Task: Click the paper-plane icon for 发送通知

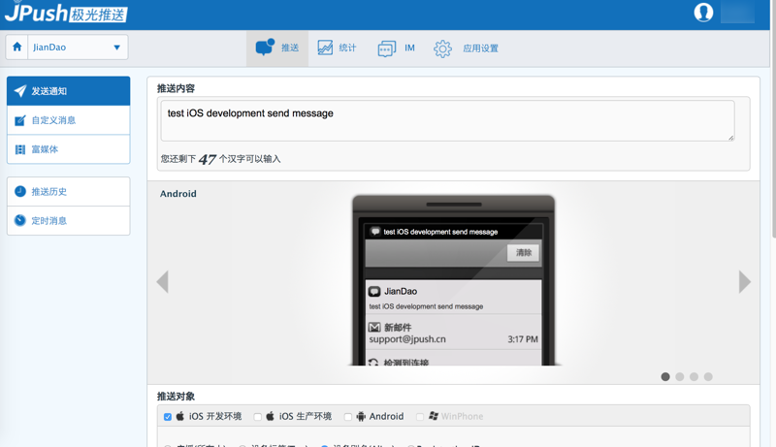Action: coord(19,90)
